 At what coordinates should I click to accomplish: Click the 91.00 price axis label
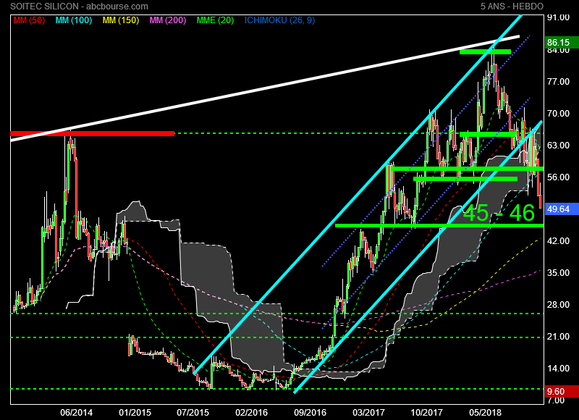click(x=558, y=17)
